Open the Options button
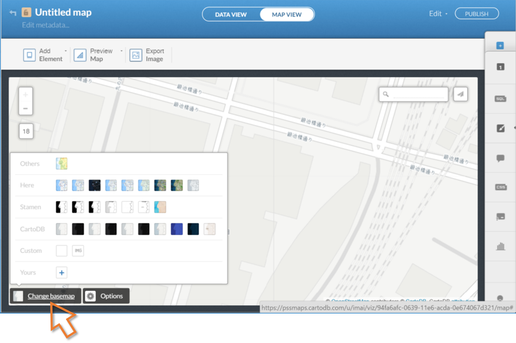This screenshot has width=516, height=343. coord(106,296)
